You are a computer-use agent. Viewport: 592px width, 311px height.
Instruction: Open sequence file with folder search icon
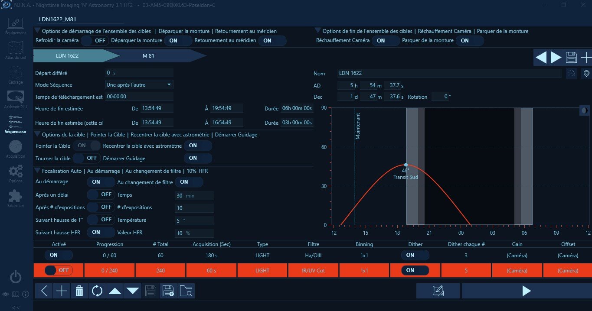pyautogui.click(x=186, y=291)
